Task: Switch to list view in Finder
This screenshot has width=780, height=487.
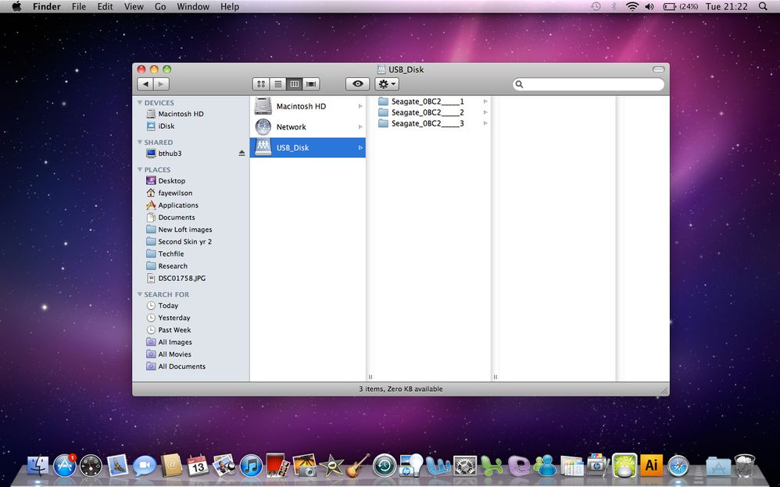Action: 277,84
